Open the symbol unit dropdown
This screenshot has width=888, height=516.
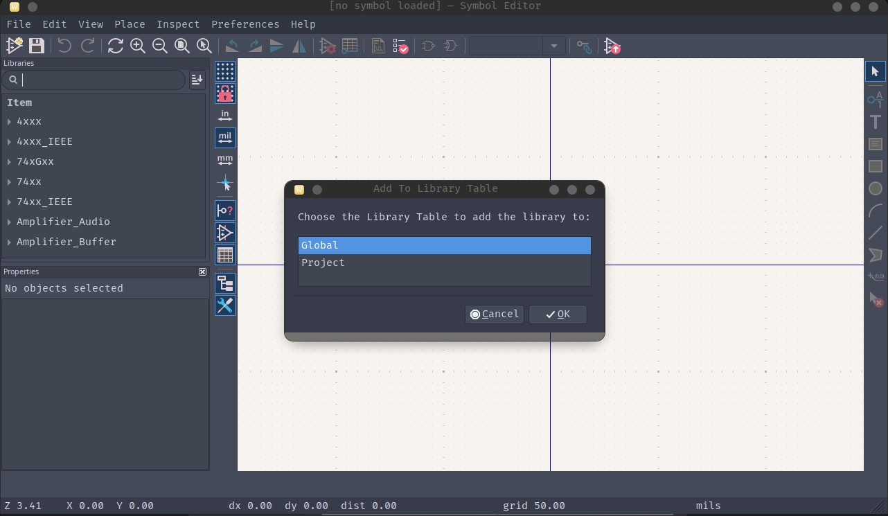[x=553, y=46]
